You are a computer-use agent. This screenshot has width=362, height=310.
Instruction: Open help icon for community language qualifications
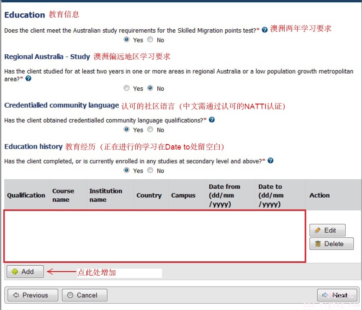(212, 120)
